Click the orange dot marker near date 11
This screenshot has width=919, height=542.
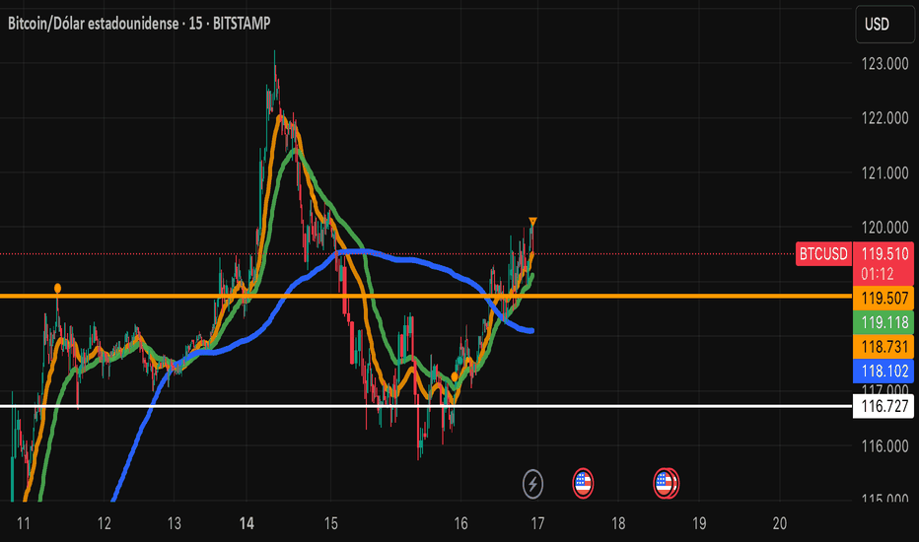coord(57,288)
